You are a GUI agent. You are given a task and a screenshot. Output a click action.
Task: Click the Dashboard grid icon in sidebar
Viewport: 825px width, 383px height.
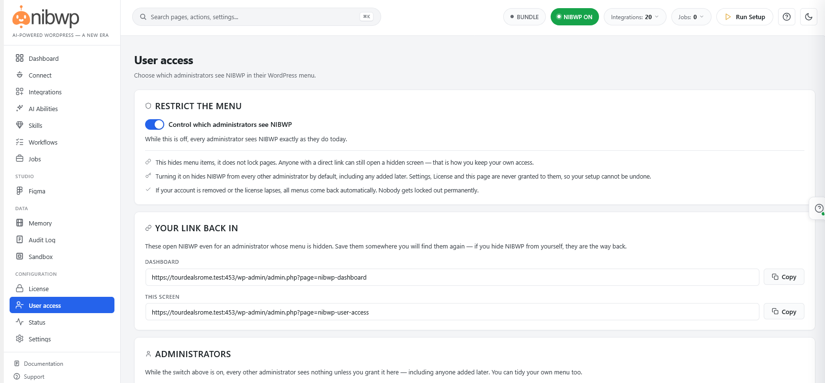tap(20, 58)
